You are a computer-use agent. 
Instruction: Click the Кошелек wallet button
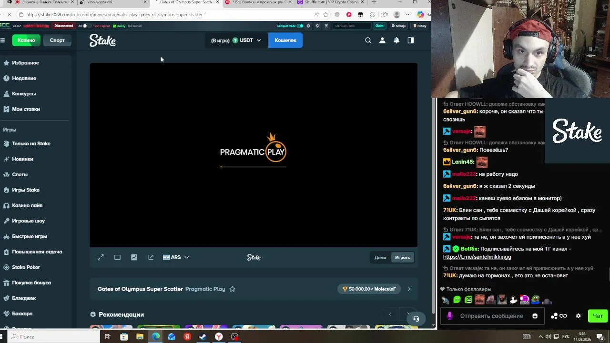point(285,40)
